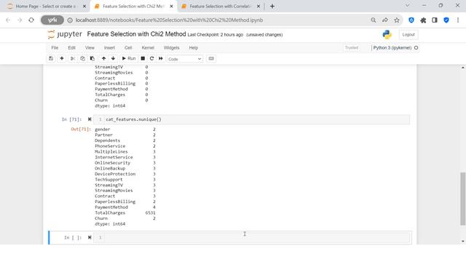Switch to Home Page browser tab

[46, 7]
